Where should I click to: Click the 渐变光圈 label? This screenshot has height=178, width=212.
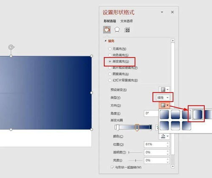pos(117,120)
